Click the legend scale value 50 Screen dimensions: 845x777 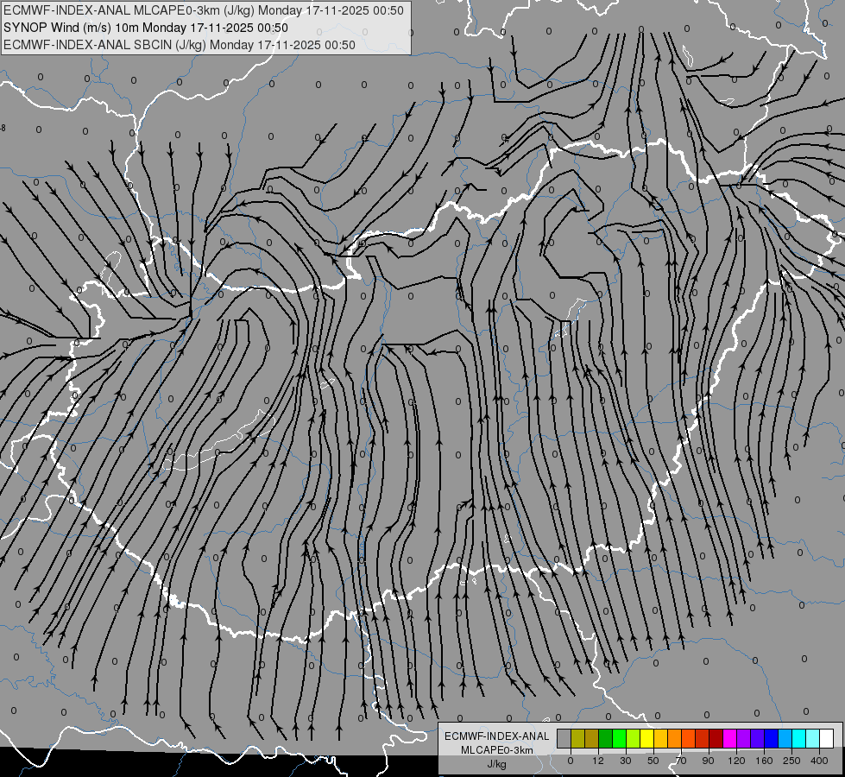(x=653, y=761)
